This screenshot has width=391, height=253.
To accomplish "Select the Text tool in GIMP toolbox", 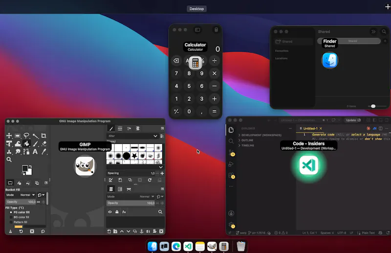I will pyautogui.click(x=35, y=152).
